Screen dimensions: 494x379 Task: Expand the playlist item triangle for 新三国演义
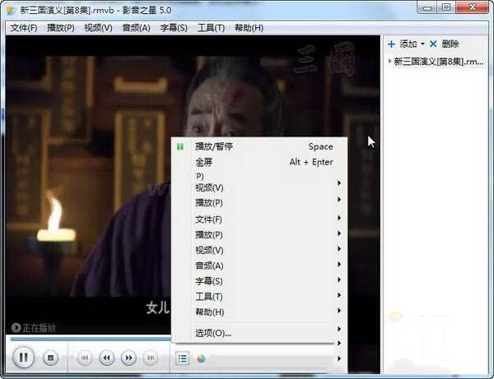pyautogui.click(x=390, y=61)
